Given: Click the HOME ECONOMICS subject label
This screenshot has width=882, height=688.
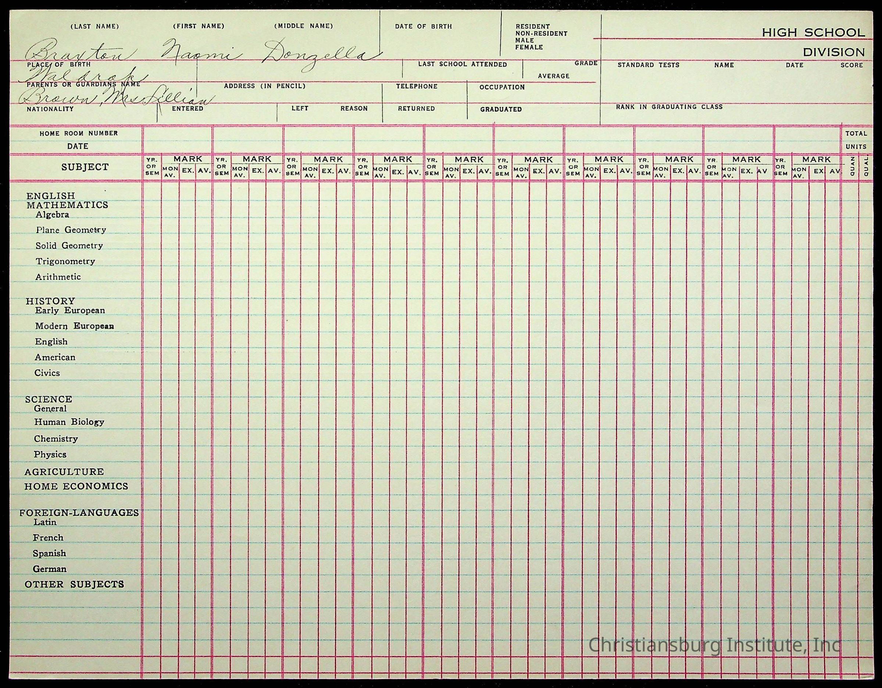Looking at the screenshot, I should [x=76, y=487].
